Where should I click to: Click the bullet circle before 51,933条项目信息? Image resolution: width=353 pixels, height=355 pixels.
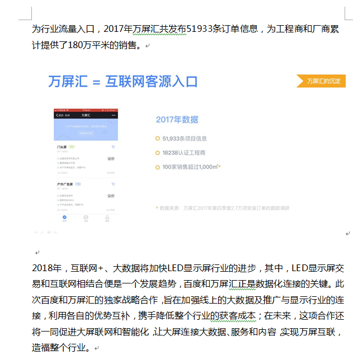click(158, 138)
